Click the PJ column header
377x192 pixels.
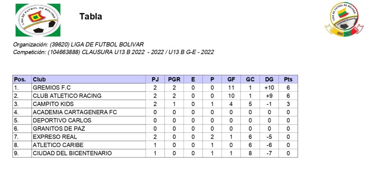pos(155,79)
